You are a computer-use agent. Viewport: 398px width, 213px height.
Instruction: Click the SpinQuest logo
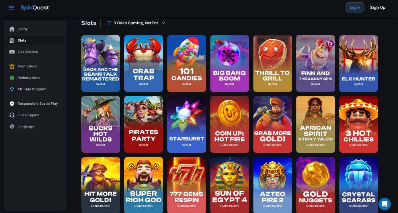pos(35,8)
